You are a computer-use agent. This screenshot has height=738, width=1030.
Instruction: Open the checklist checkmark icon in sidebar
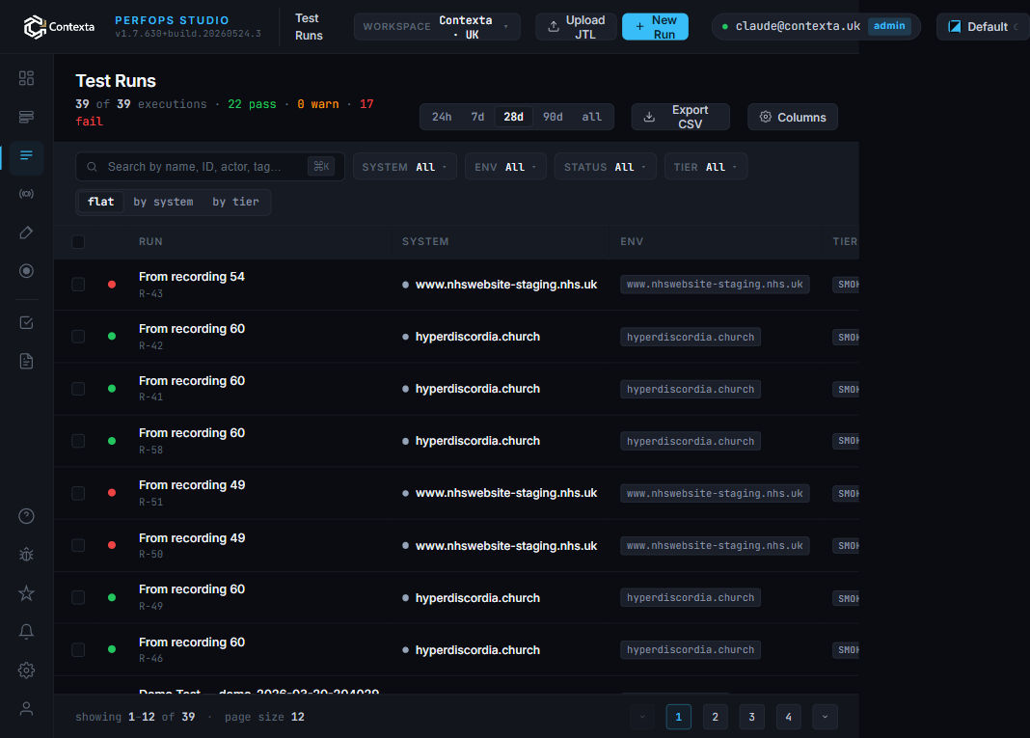point(26,322)
